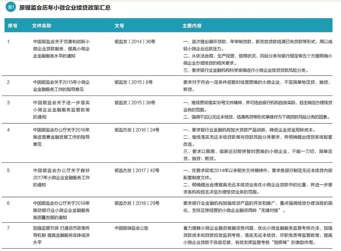Click content 要求对于符合一定条件但暂时经营困难的小微企业
This screenshot has width=341, height=251.
(258, 86)
